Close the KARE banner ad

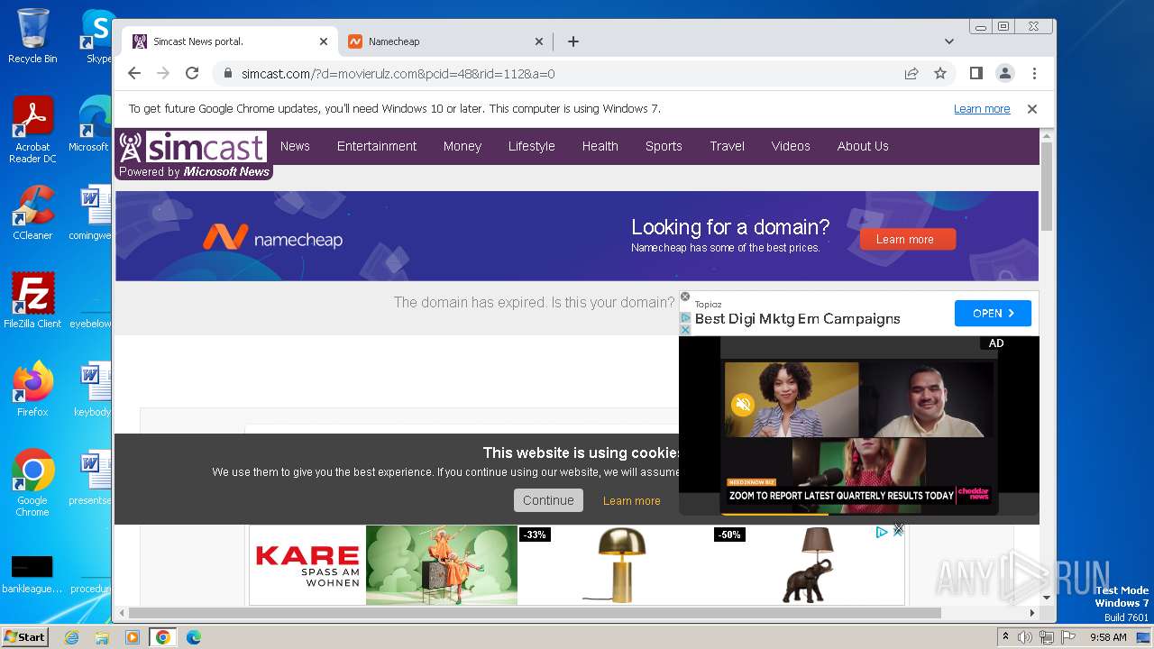pyautogui.click(x=898, y=531)
